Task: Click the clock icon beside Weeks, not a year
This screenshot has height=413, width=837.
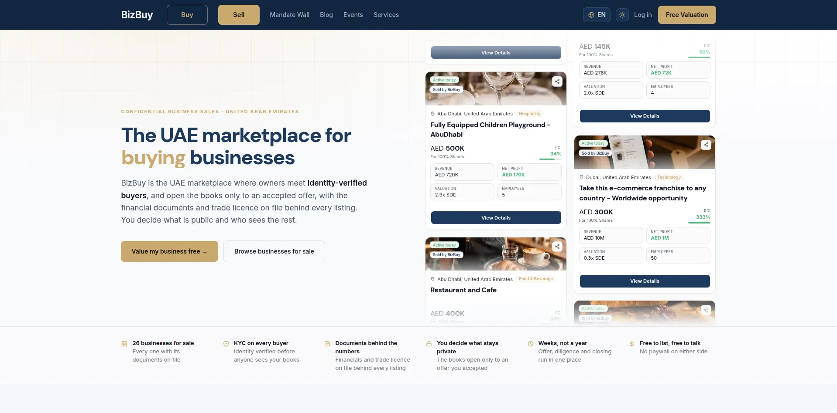Action: coord(531,344)
